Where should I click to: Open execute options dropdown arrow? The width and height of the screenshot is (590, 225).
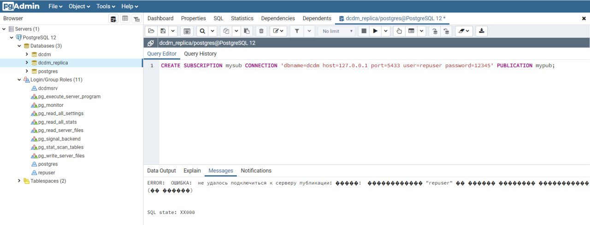[x=386, y=31]
